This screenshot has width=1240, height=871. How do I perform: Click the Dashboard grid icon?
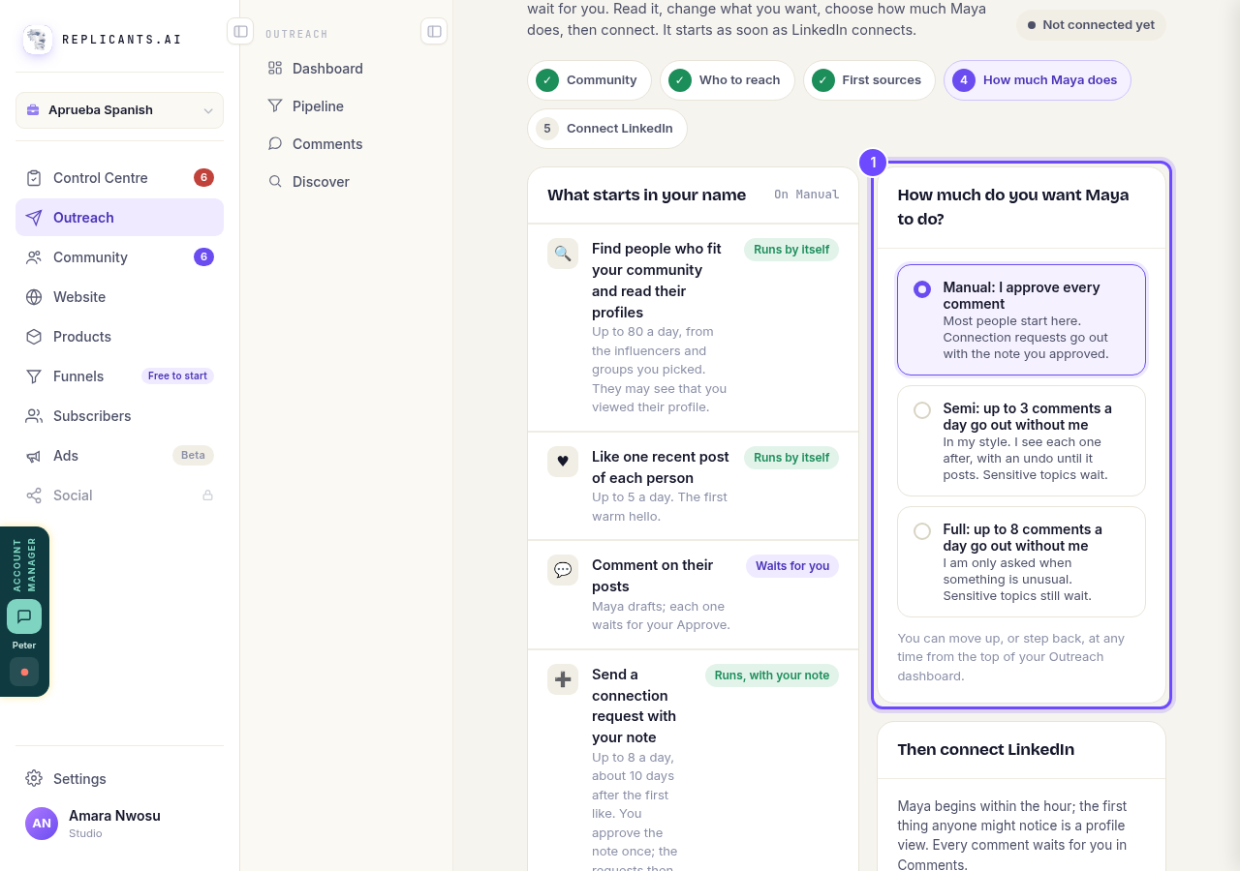click(275, 69)
